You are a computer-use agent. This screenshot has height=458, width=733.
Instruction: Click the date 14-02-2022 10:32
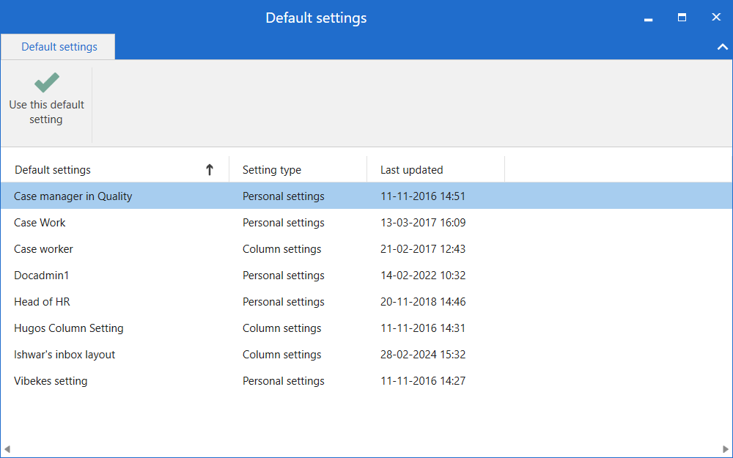point(423,276)
